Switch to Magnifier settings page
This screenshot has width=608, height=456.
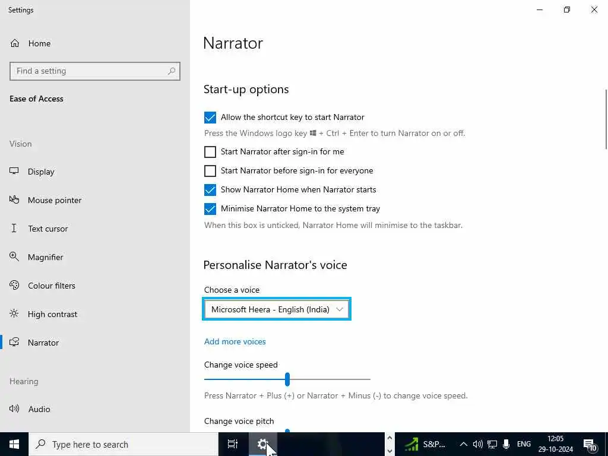(45, 257)
